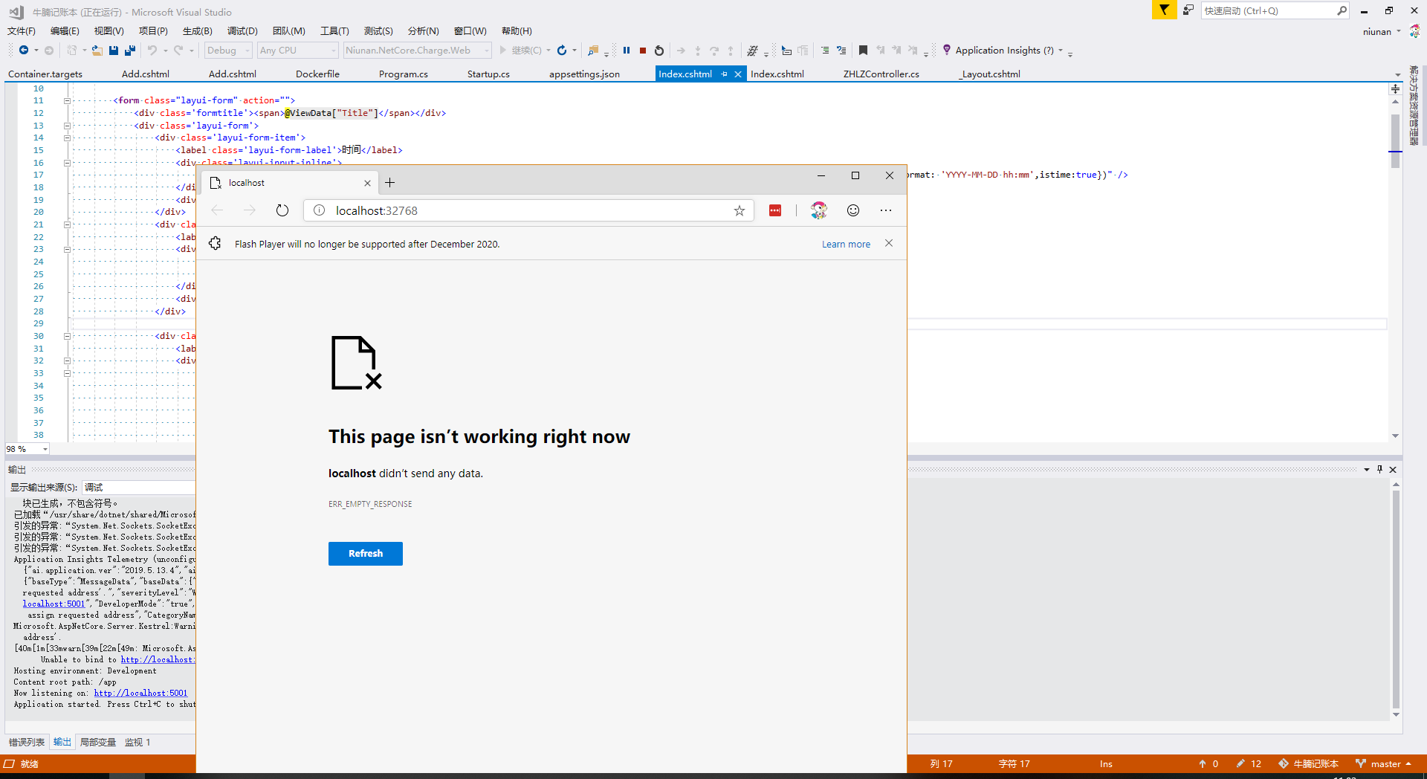The image size is (1427, 779).
Task: Open the 文件(F) menu
Action: click(22, 31)
